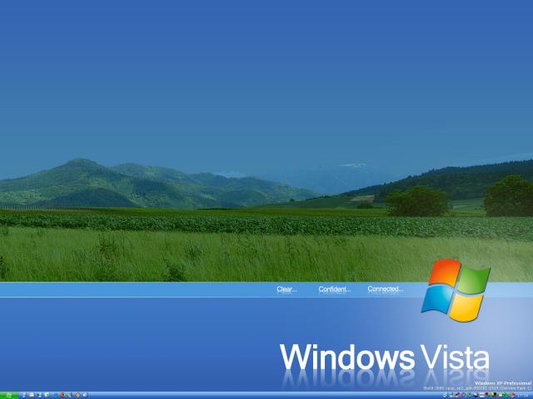Launch the red round icon in Quick Launch
This screenshot has height=399, width=533.
click(x=62, y=395)
